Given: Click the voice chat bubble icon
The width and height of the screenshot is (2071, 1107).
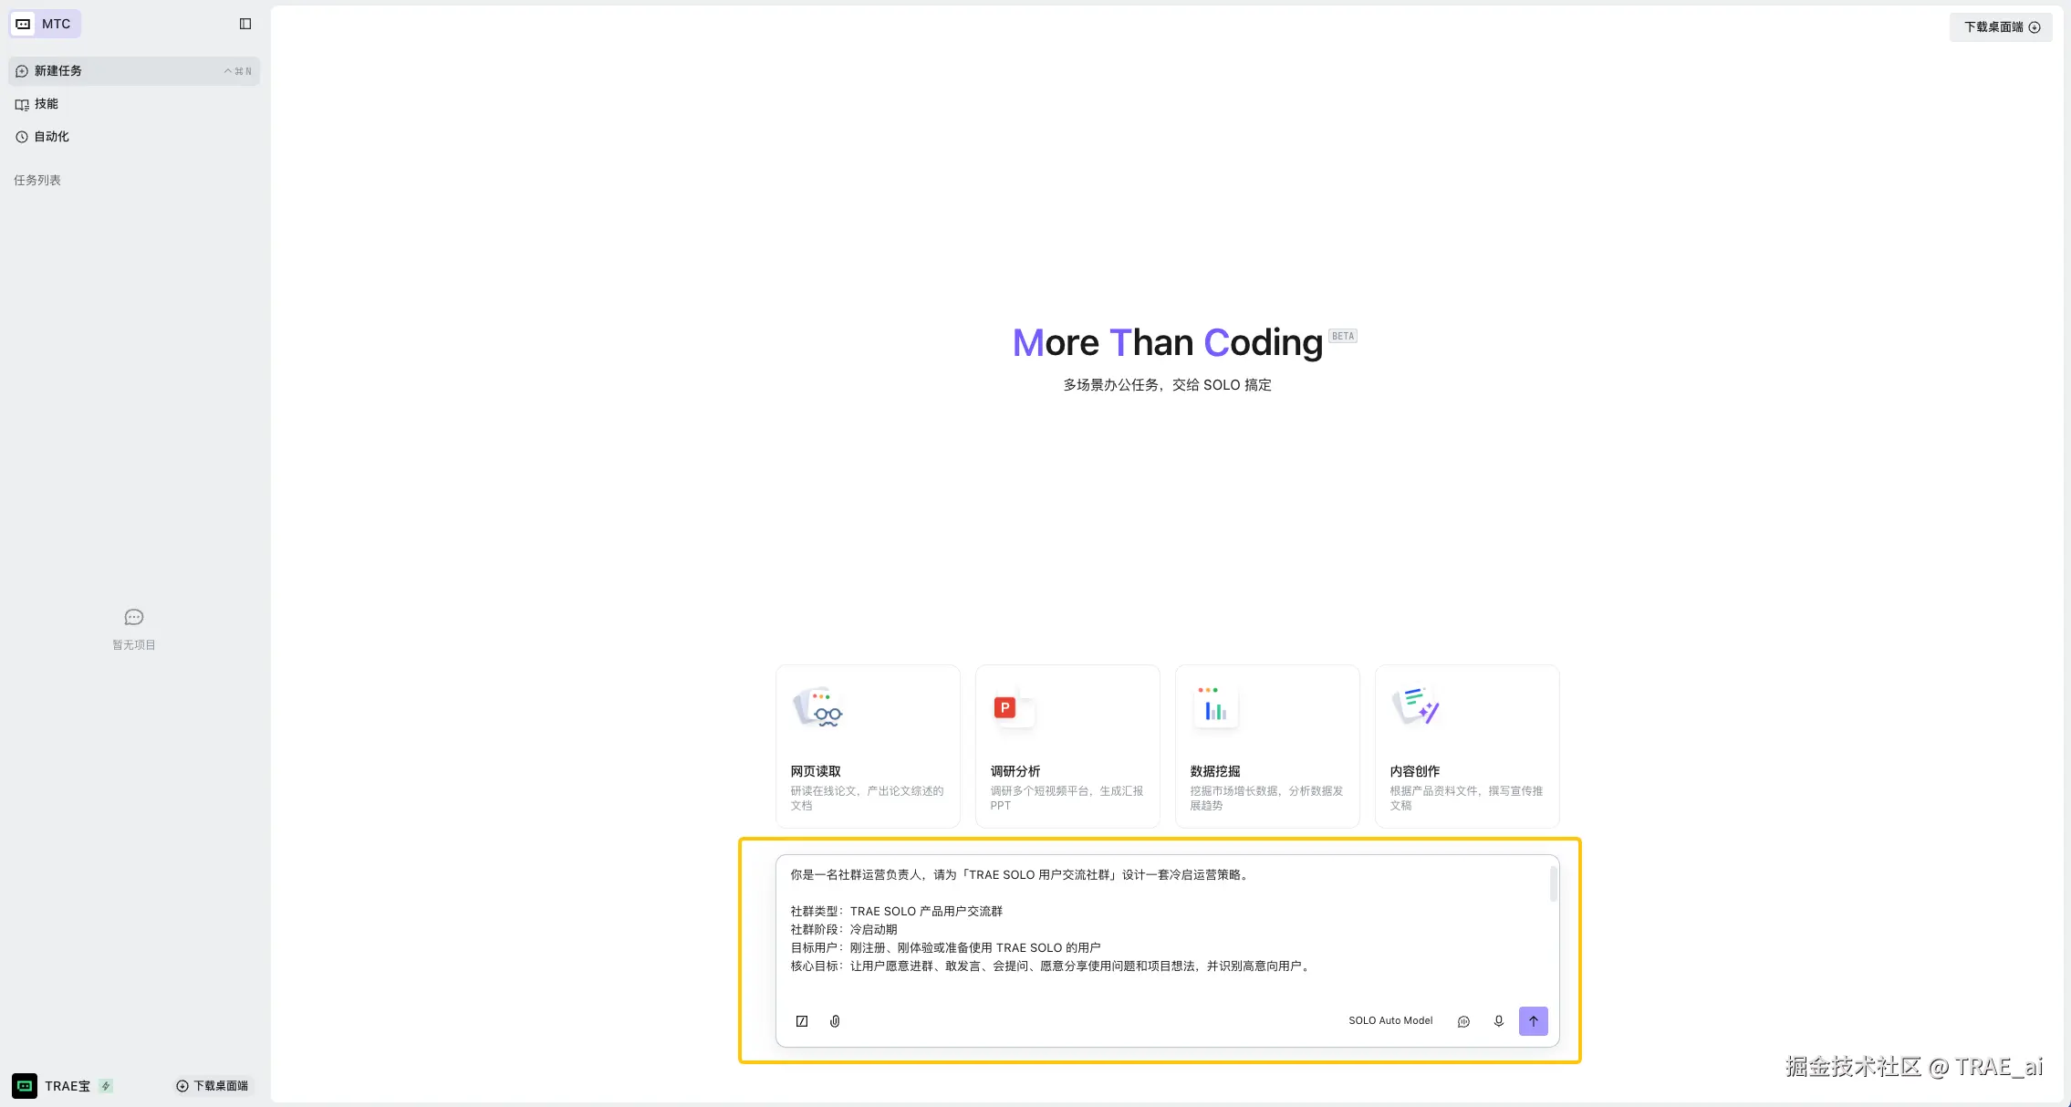Looking at the screenshot, I should click(1463, 1021).
